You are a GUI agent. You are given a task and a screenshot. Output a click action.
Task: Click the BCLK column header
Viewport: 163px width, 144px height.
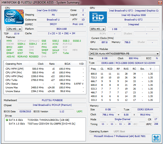point(64,64)
